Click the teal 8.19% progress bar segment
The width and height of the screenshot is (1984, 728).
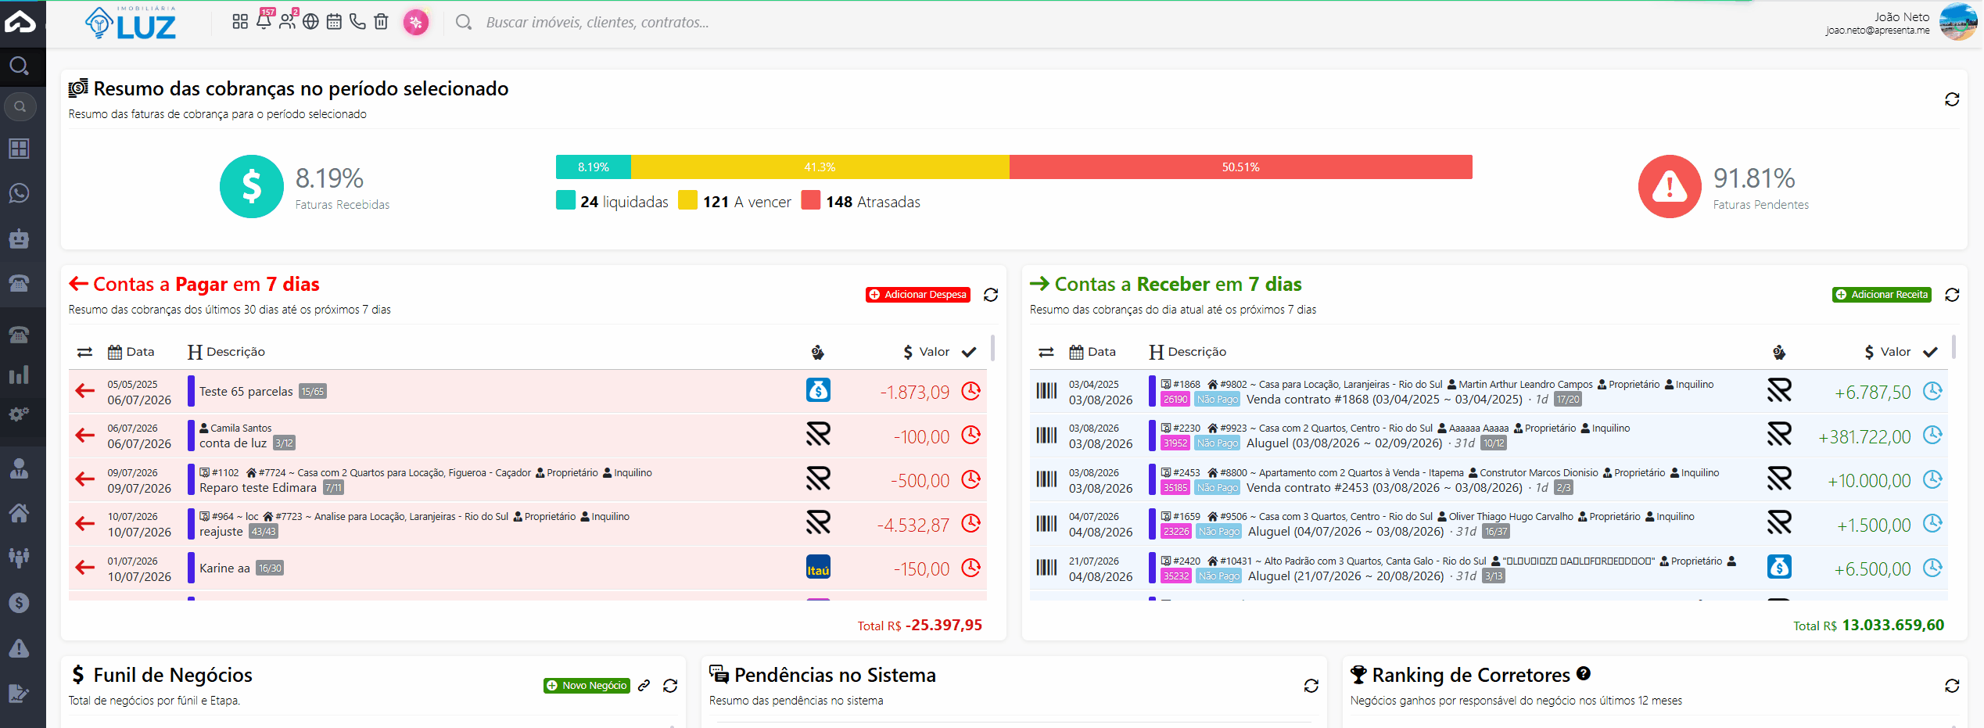click(x=594, y=167)
